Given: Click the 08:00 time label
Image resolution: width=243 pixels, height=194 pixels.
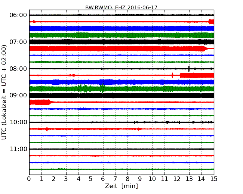Looking at the screenshot, I should [x=18, y=69].
